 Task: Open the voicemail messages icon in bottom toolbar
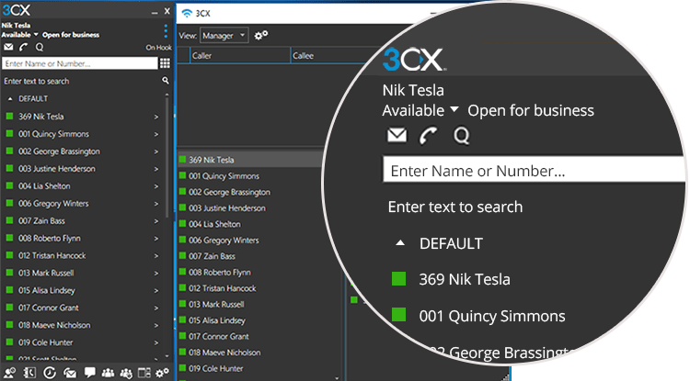[70, 373]
